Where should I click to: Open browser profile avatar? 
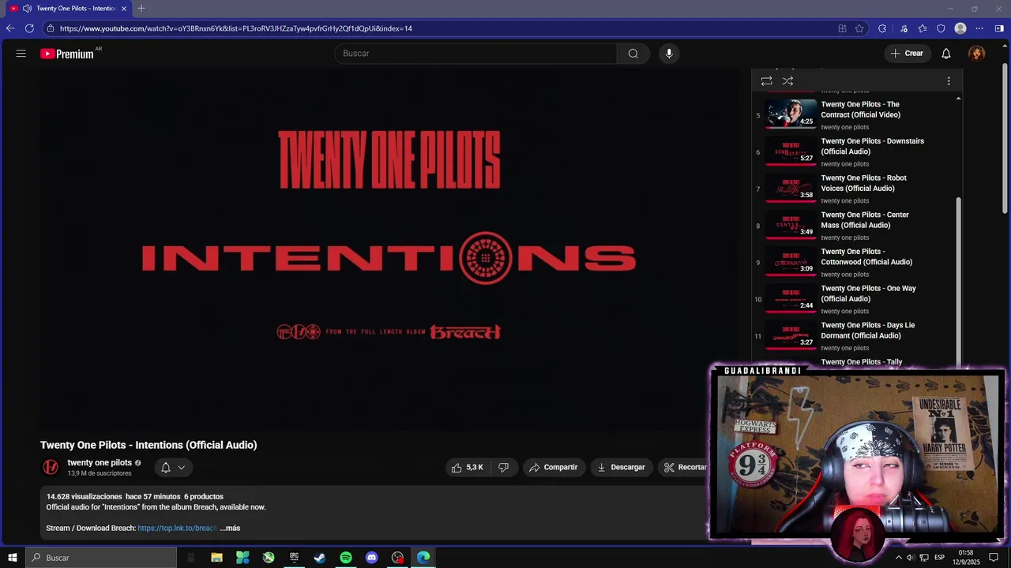coord(960,28)
